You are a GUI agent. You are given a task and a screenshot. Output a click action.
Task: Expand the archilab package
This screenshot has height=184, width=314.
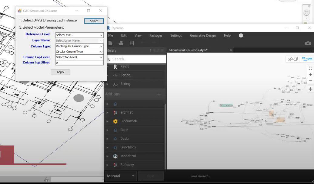pos(108,113)
